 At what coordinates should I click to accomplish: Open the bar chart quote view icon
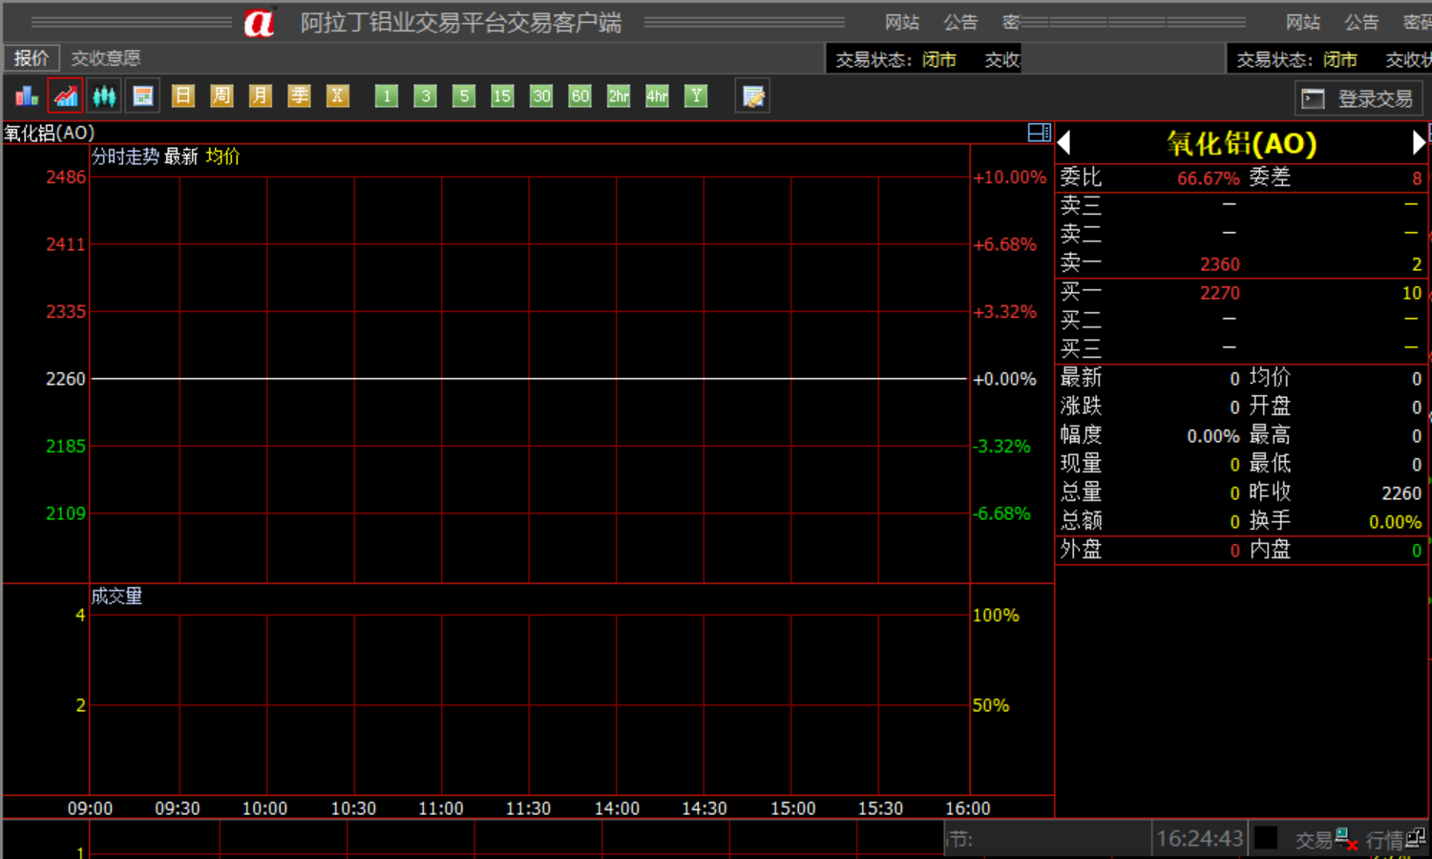click(26, 96)
